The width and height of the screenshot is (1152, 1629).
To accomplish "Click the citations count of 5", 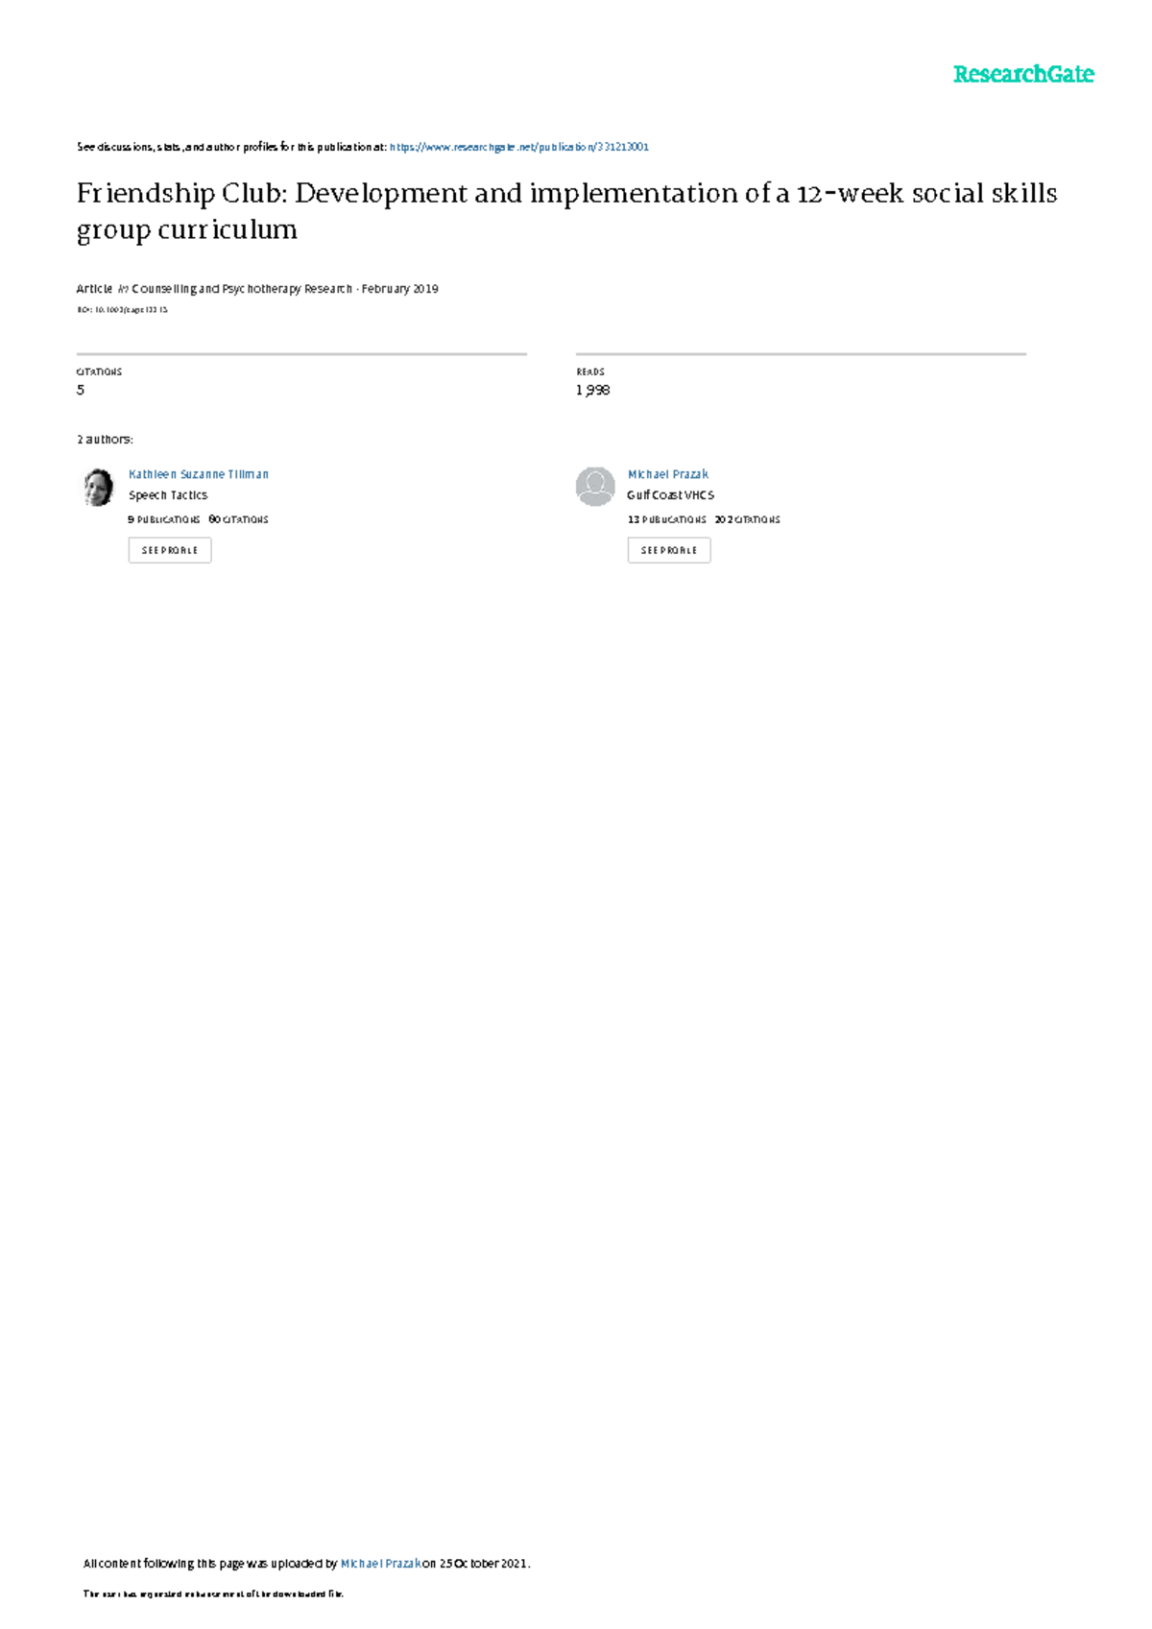I will click(x=81, y=390).
